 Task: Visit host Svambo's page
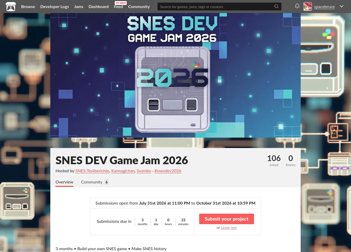[144, 171]
